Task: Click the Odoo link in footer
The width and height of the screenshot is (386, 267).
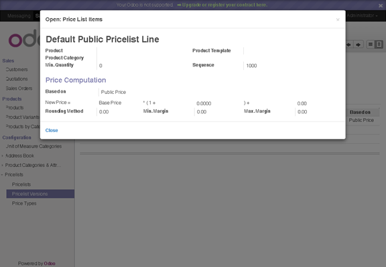Action: [50, 263]
